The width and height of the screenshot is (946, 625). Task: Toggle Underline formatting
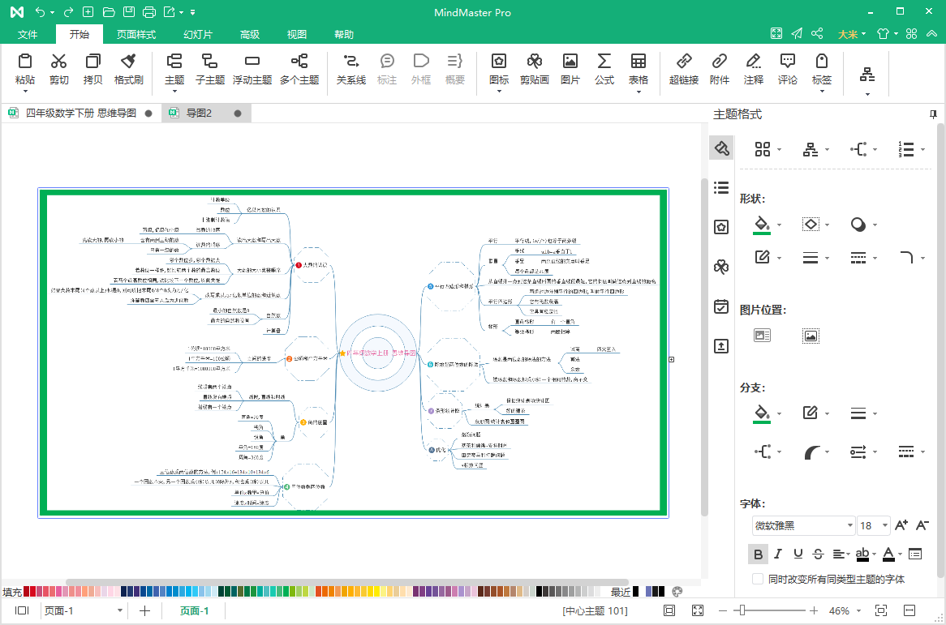point(798,554)
